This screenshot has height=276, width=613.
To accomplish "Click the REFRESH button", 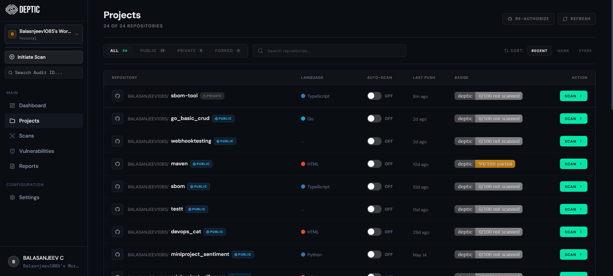I will 577,19.
